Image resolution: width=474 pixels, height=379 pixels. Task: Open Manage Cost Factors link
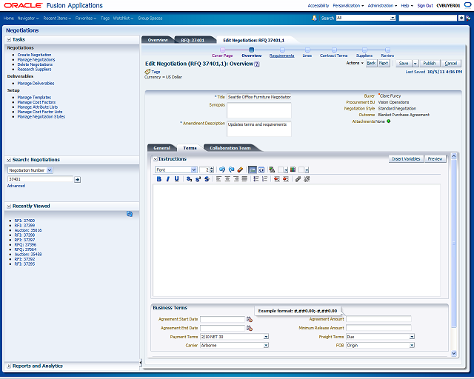point(36,102)
